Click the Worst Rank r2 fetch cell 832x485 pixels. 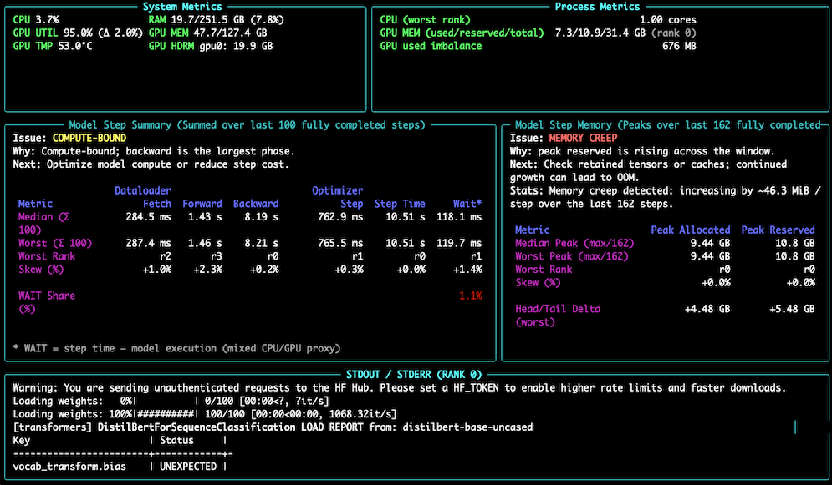(165, 257)
